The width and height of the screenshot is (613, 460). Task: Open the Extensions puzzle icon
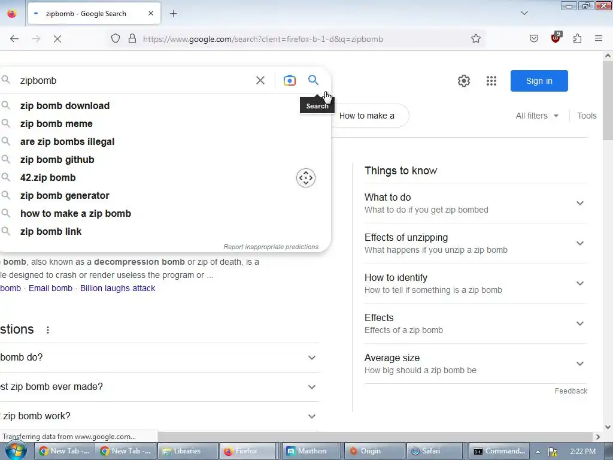[578, 39]
